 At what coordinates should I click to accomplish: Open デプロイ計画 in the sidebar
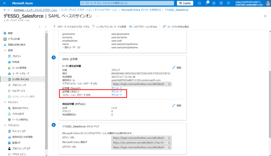click(14, 39)
